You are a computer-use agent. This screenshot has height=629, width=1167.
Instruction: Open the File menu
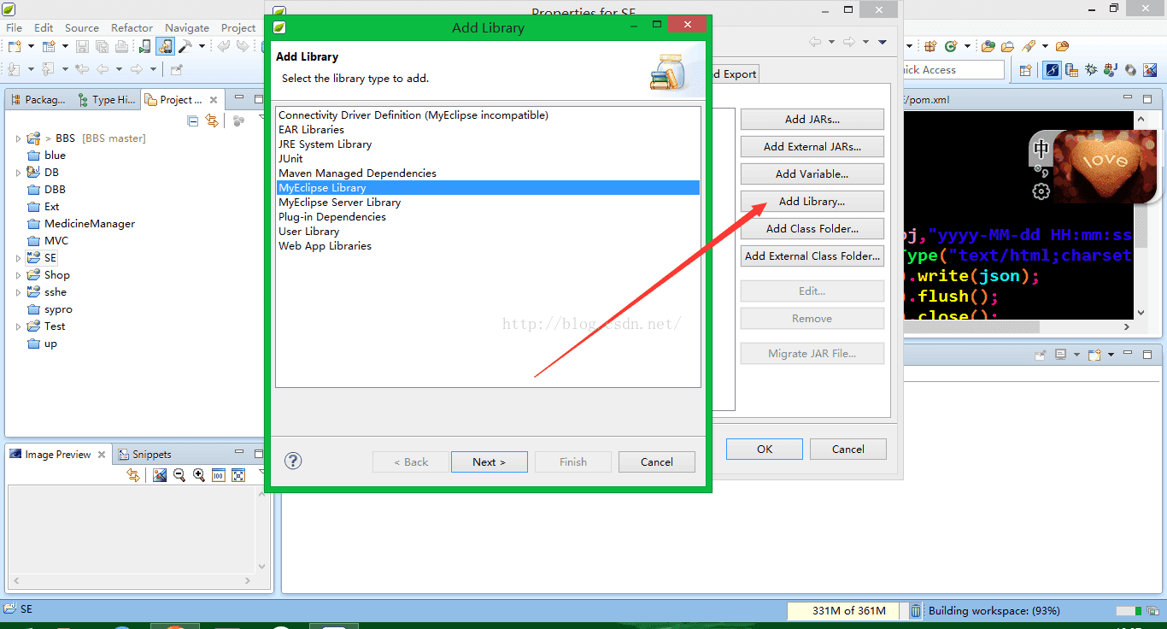15,27
